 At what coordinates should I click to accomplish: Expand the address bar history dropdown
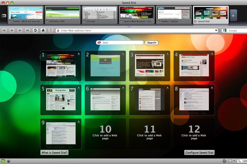[216, 31]
